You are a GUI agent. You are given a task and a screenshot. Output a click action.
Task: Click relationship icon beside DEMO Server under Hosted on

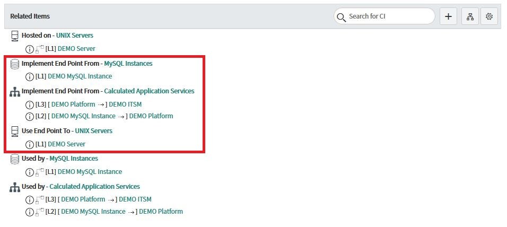[x=39, y=49]
